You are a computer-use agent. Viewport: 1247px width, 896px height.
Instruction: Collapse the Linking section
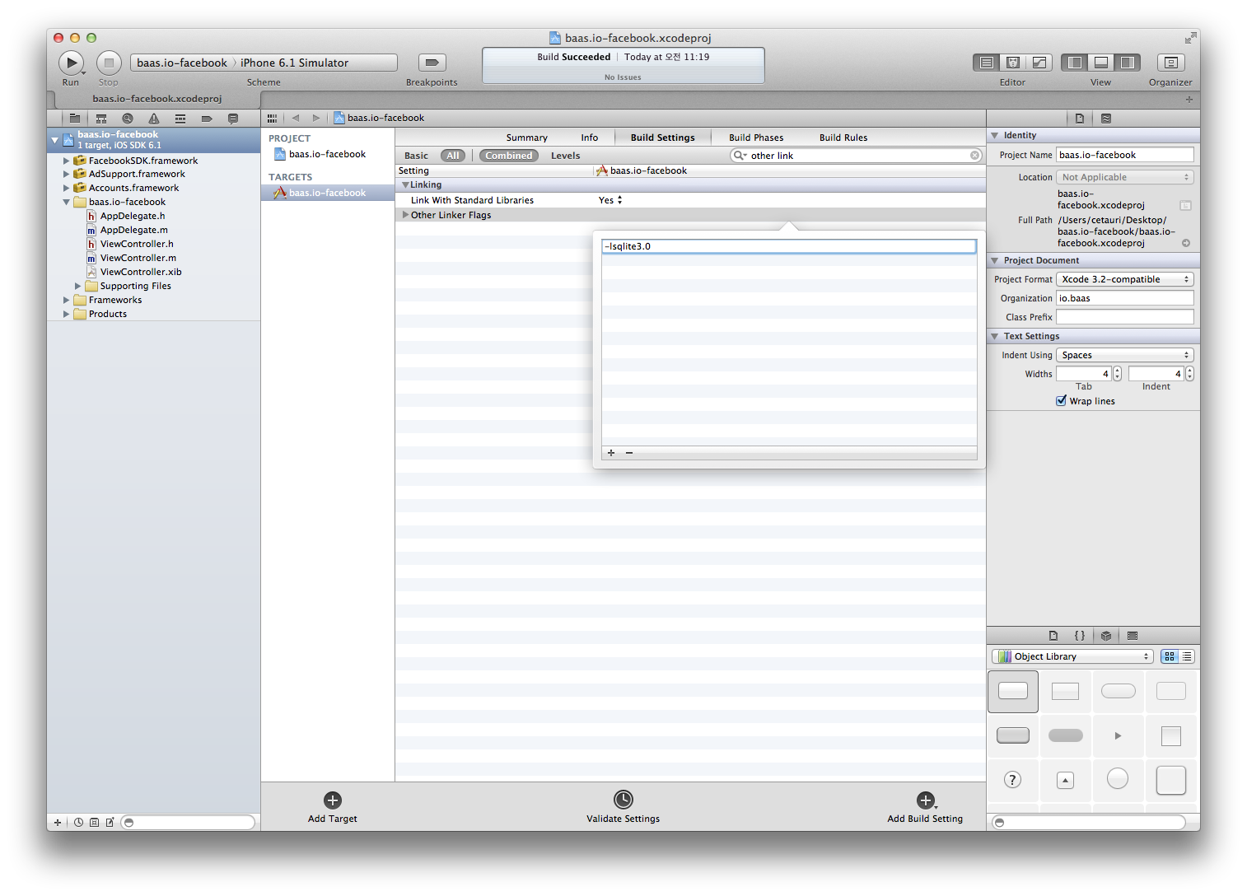pyautogui.click(x=405, y=184)
